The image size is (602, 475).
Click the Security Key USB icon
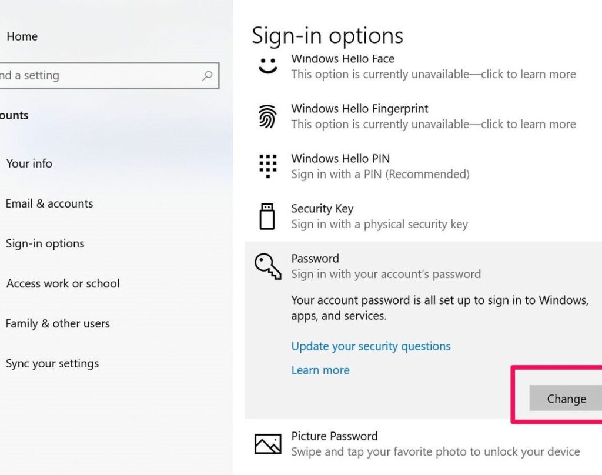click(x=267, y=216)
